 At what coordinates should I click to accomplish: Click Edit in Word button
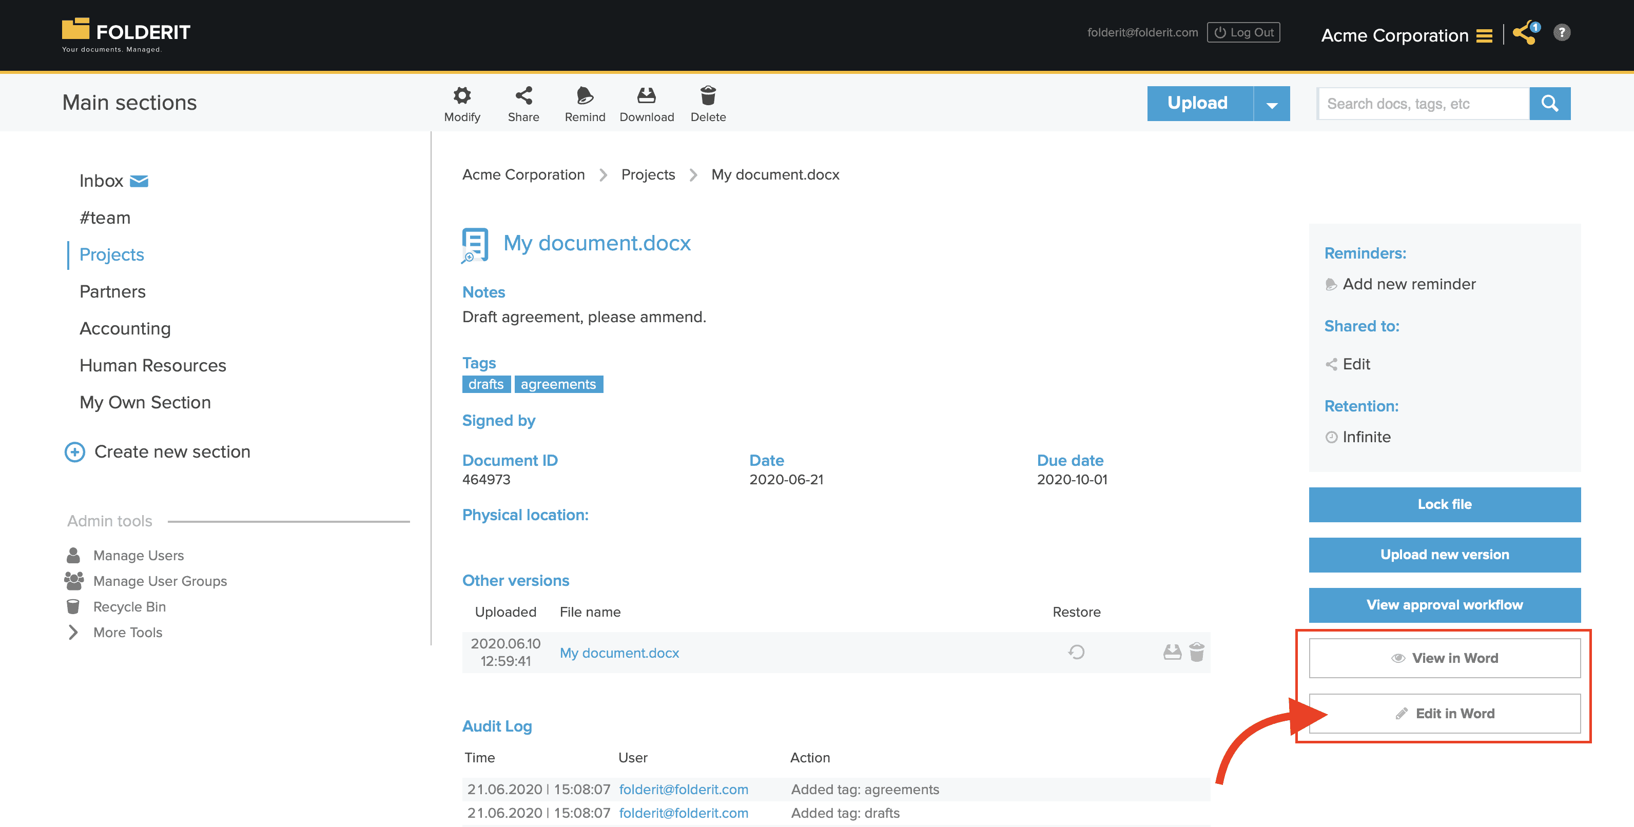click(x=1444, y=713)
